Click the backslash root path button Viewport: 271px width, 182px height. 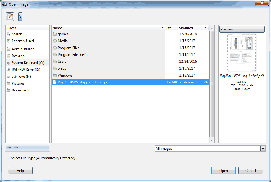tap(20, 16)
